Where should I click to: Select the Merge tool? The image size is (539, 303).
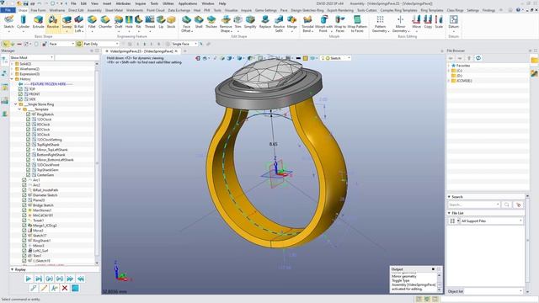pos(292,23)
